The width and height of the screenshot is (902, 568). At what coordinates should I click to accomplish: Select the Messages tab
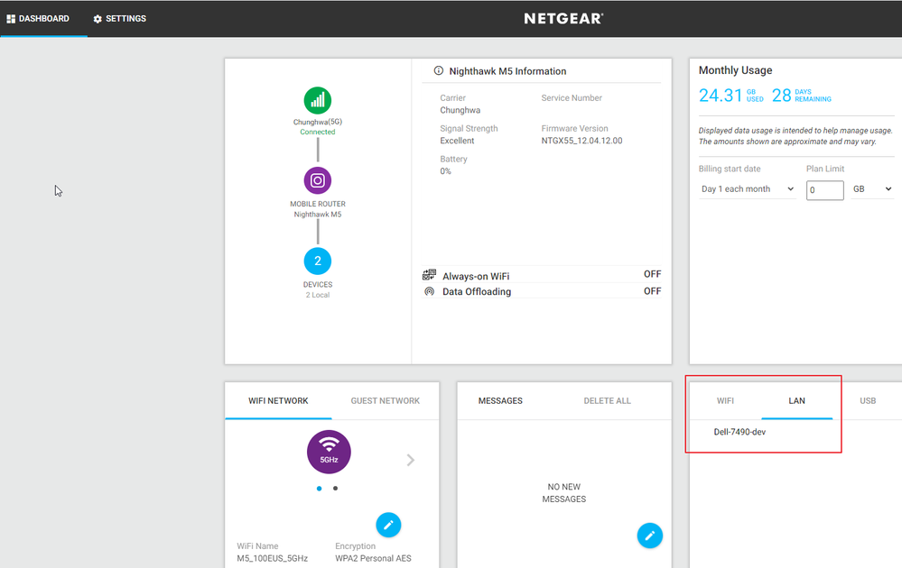500,401
